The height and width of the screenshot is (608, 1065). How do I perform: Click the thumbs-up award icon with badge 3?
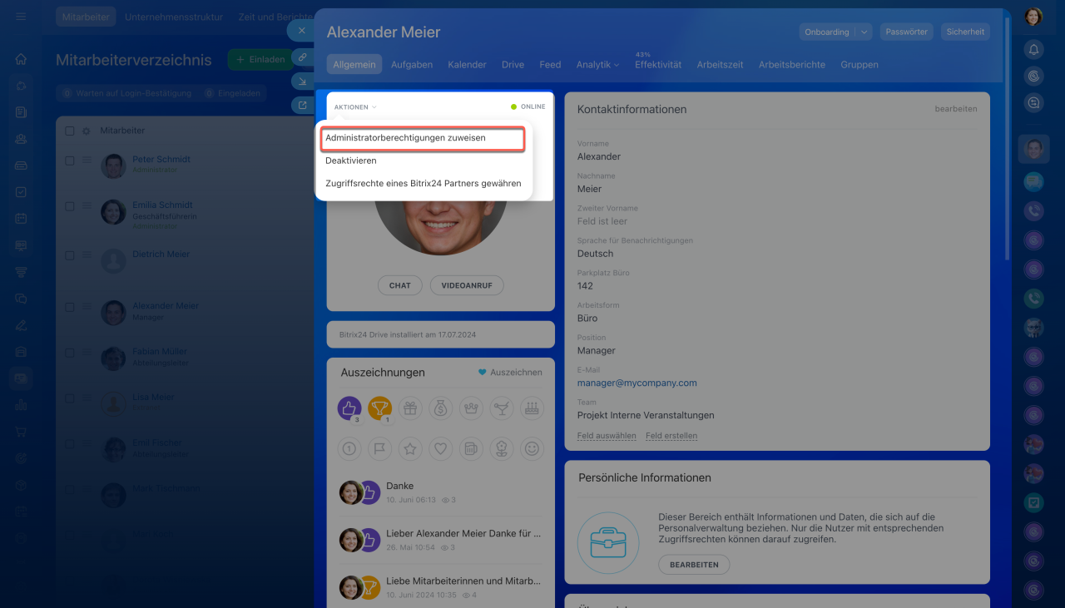349,408
